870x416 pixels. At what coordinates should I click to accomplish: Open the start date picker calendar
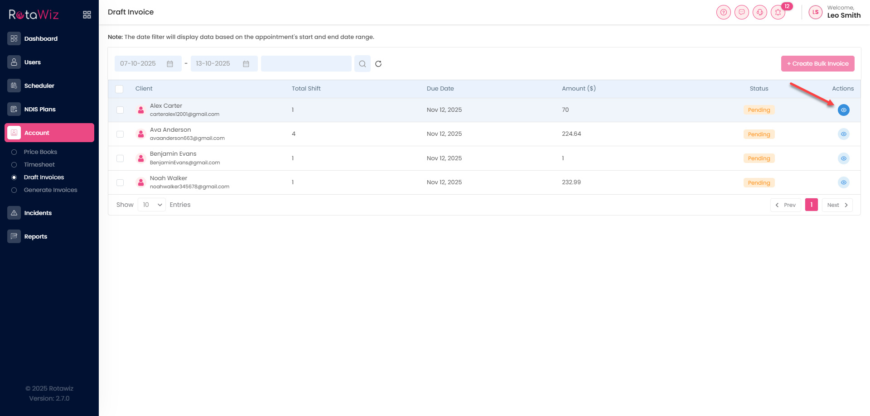click(x=170, y=64)
